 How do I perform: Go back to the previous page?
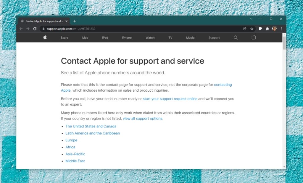pos(21,29)
